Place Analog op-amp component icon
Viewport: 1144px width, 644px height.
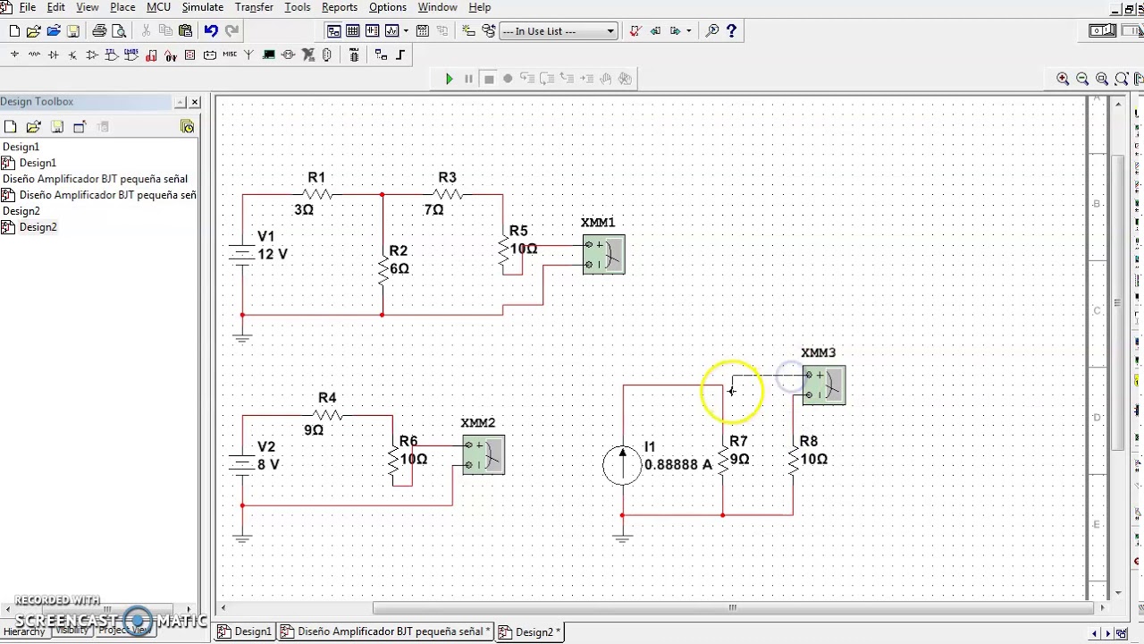[92, 55]
